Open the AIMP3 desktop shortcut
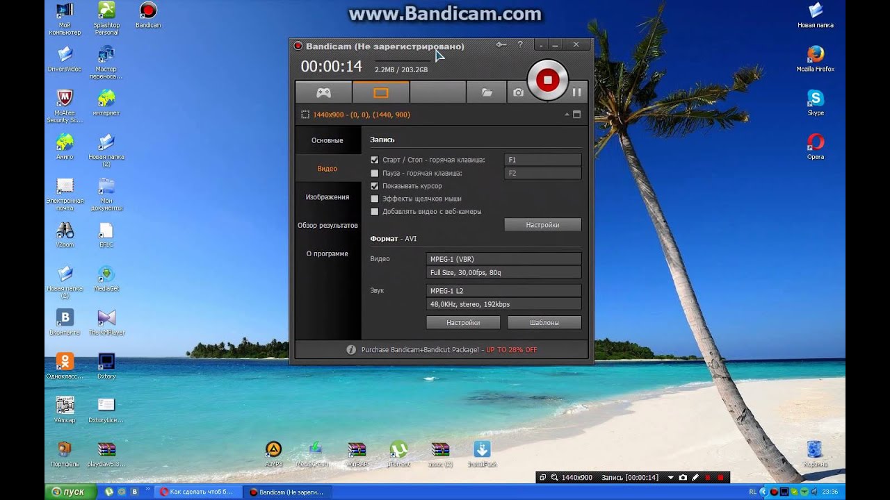The width and height of the screenshot is (890, 500). tap(273, 454)
